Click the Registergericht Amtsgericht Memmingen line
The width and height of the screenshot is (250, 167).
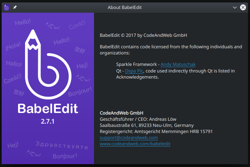(156, 131)
